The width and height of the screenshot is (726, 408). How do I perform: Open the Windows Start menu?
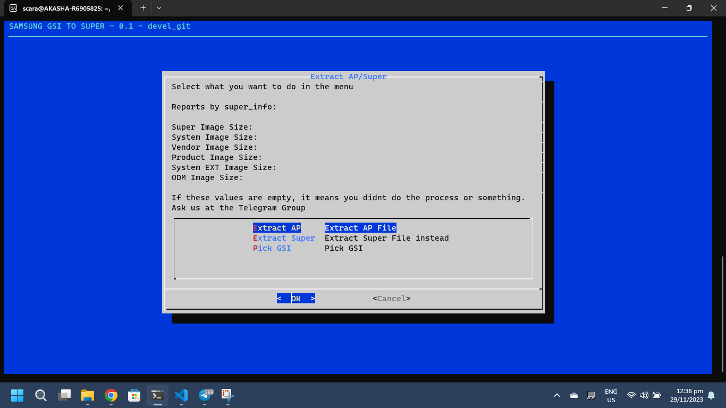pyautogui.click(x=18, y=395)
